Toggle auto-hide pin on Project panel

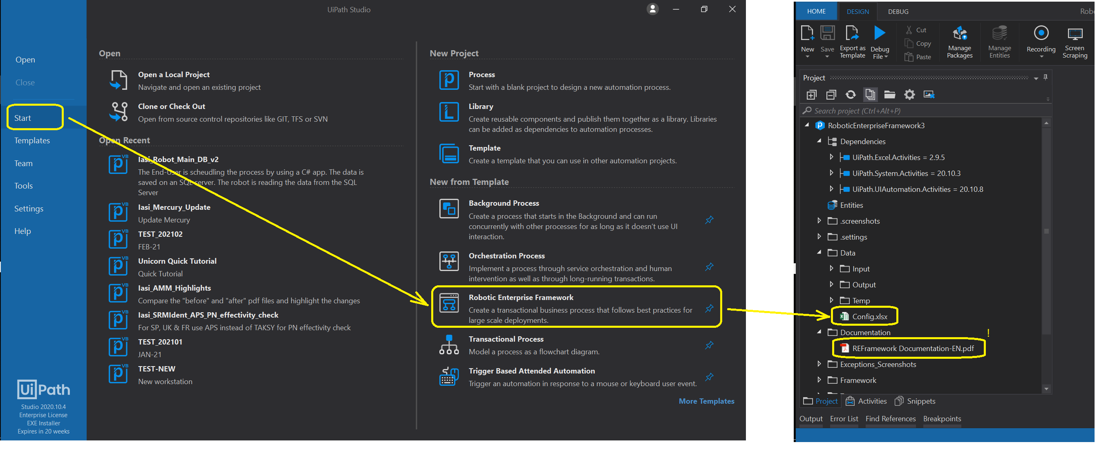click(x=1046, y=77)
